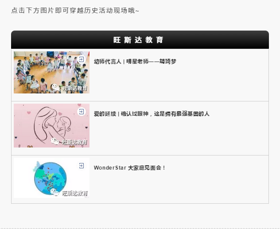280x229 pixels.
Task: Click the WeChat logo on the globe thumbnail
Action: click(x=54, y=192)
